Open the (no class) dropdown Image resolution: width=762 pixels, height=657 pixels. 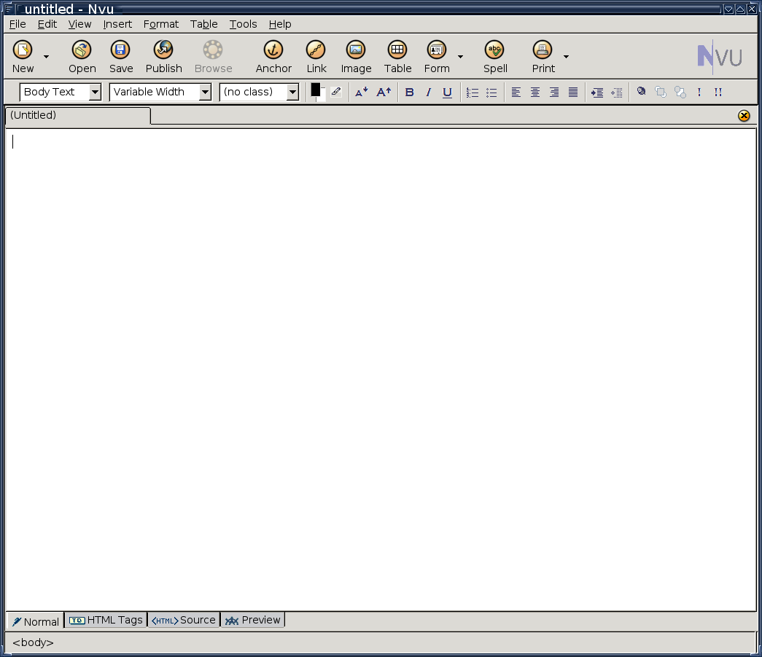[x=259, y=92]
